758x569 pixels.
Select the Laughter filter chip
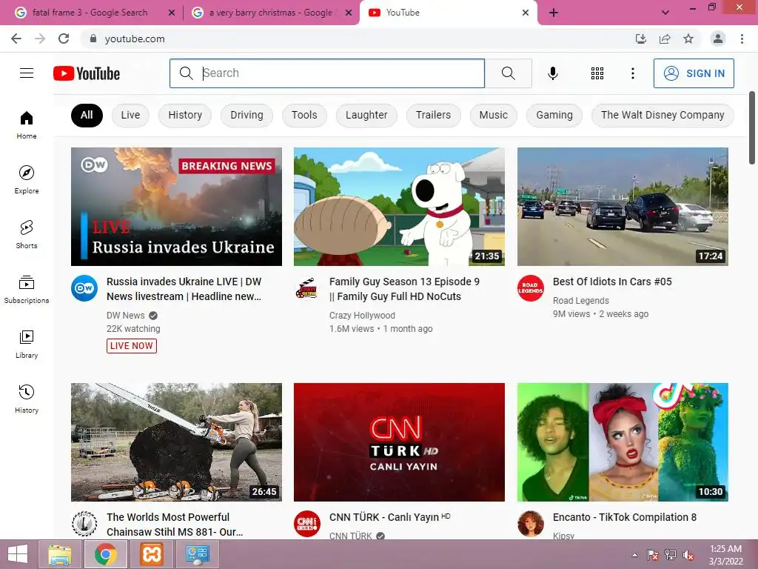(x=366, y=115)
